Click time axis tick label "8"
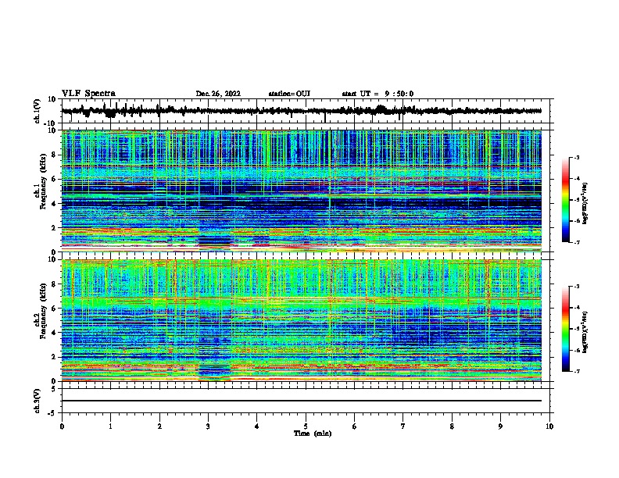The height and width of the screenshot is (478, 619). (452, 426)
